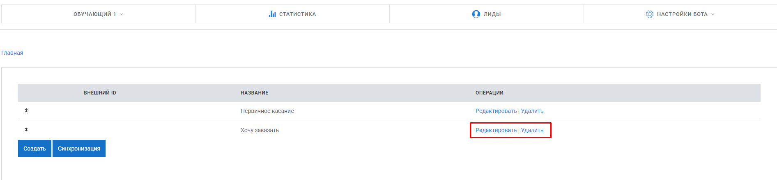Delete the Первичное касание entry
The image size is (777, 180).
(532, 111)
